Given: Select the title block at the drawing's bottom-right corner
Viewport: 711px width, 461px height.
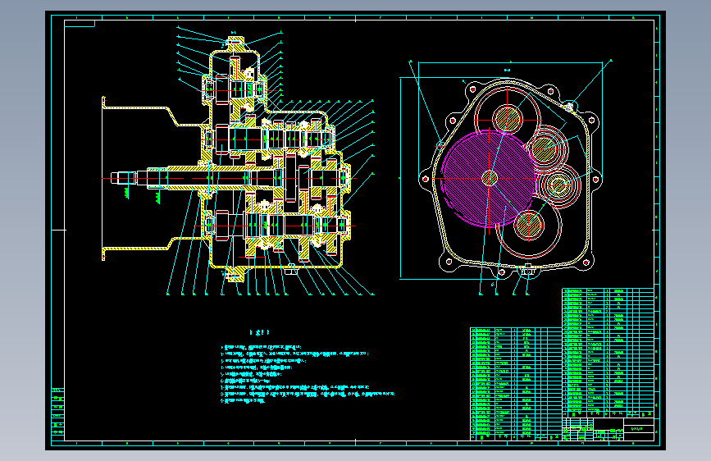Looking at the screenshot, I should (608, 429).
